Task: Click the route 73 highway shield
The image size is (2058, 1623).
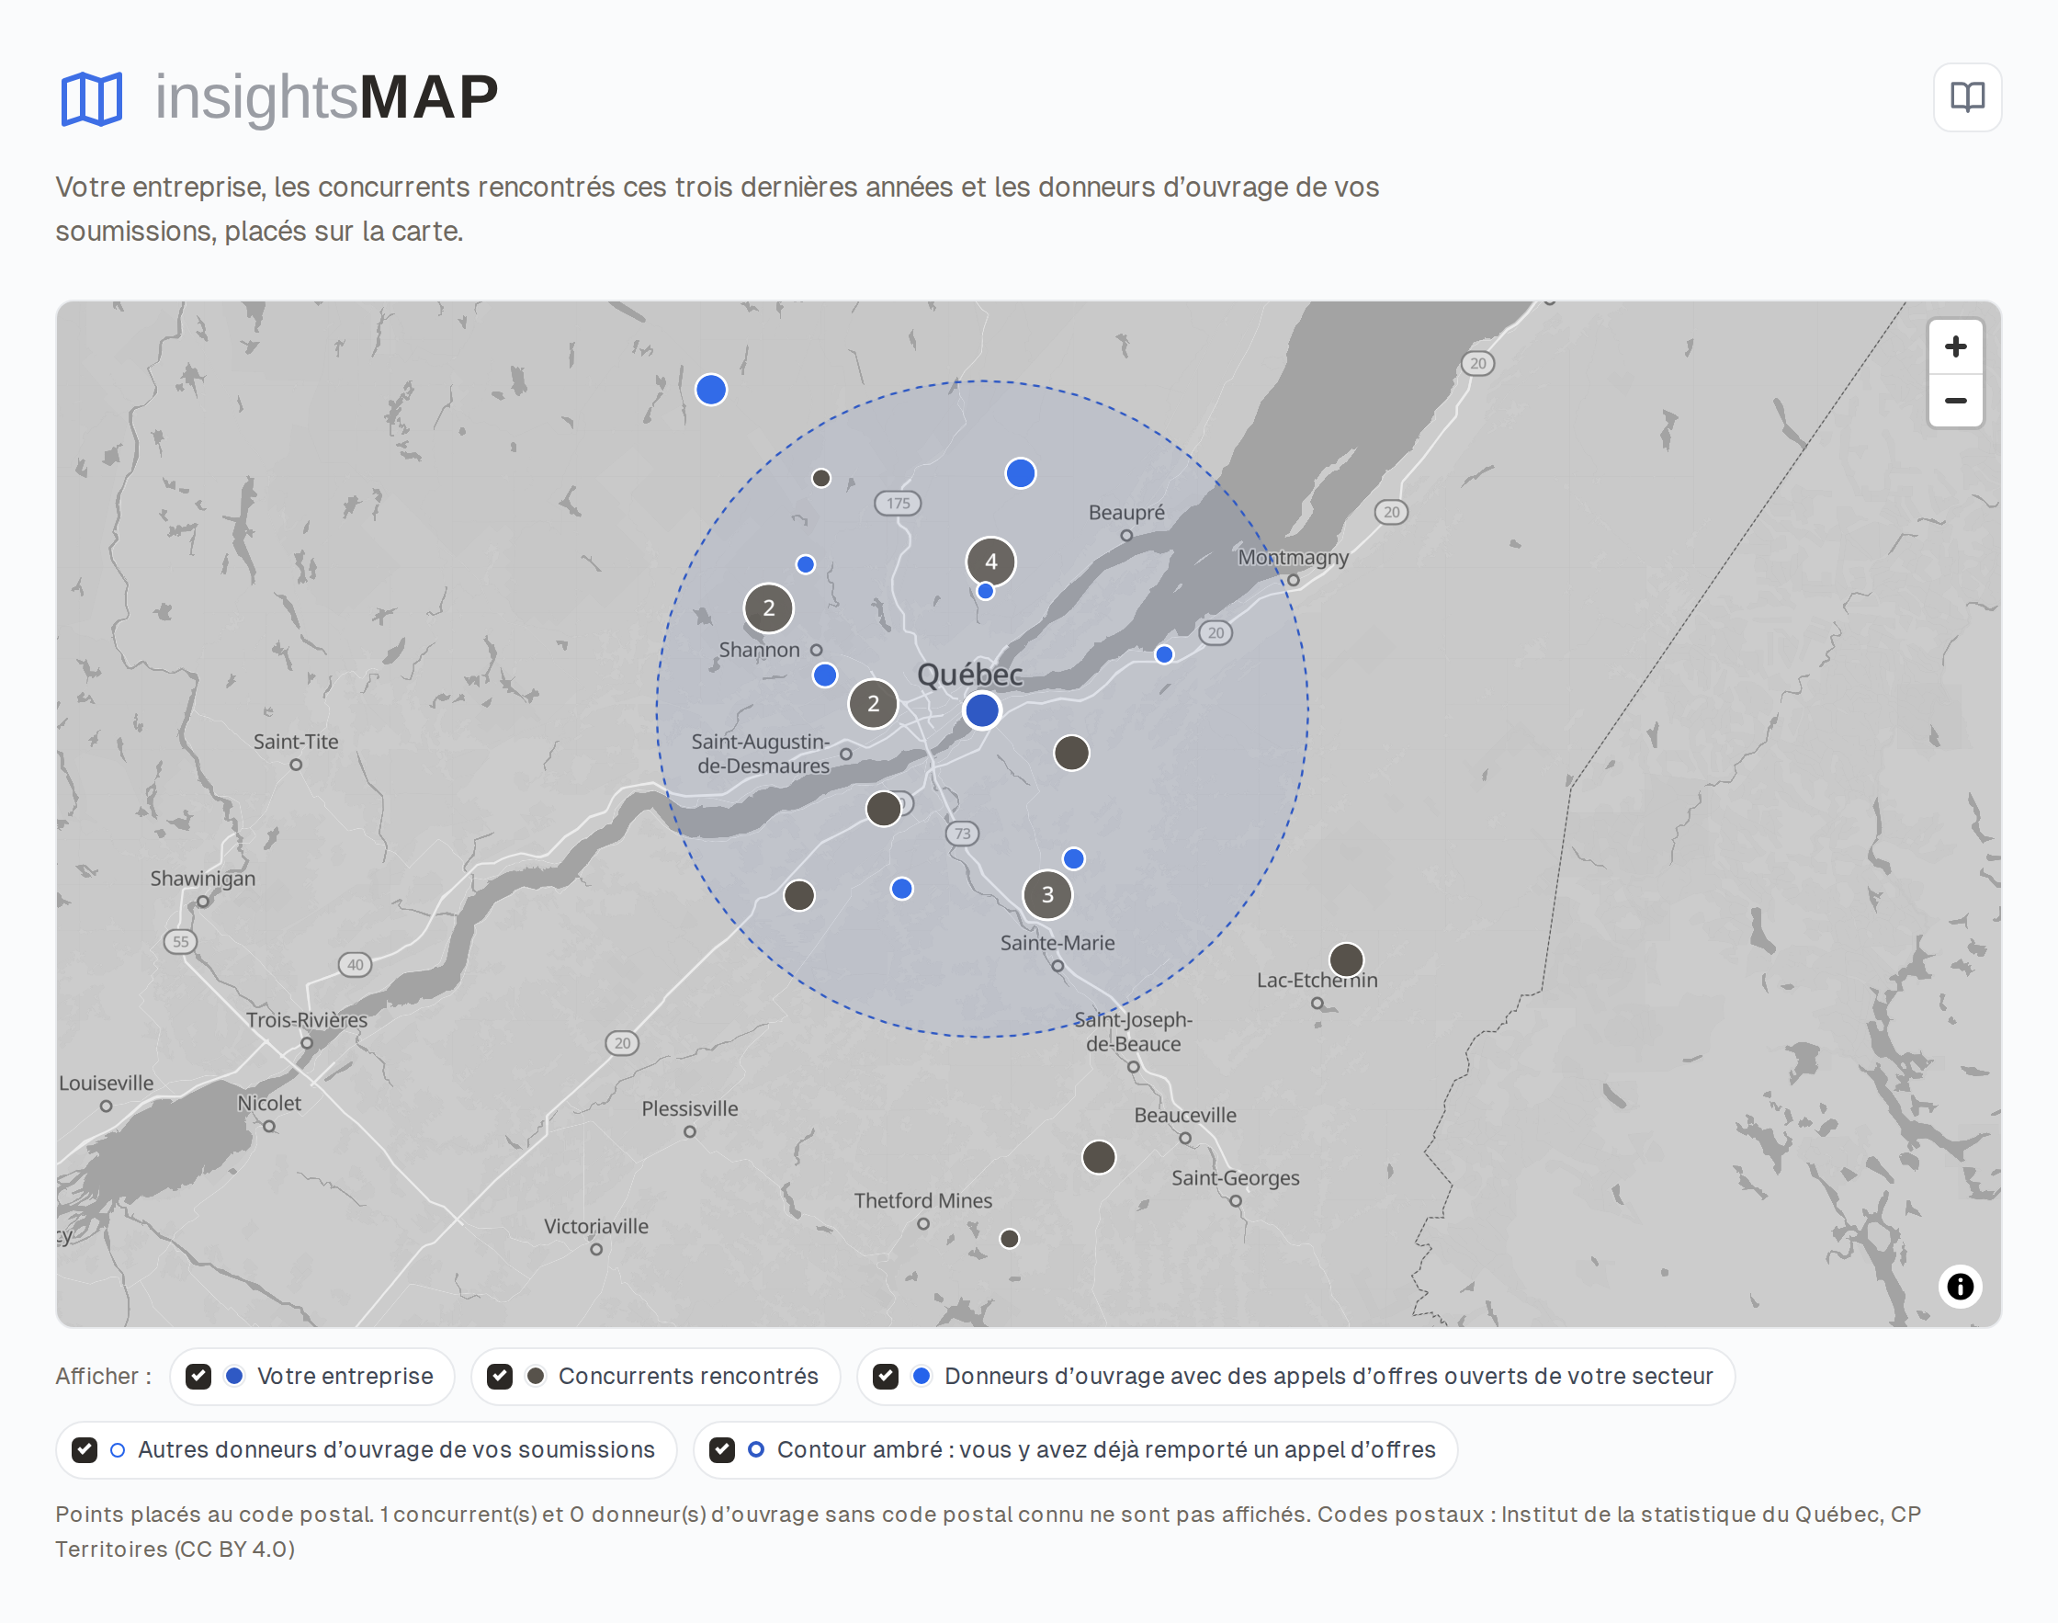Action: click(x=962, y=834)
